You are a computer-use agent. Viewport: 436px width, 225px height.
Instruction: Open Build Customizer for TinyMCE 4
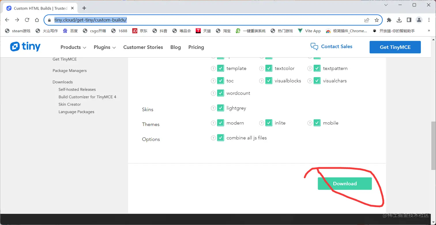pos(87,97)
